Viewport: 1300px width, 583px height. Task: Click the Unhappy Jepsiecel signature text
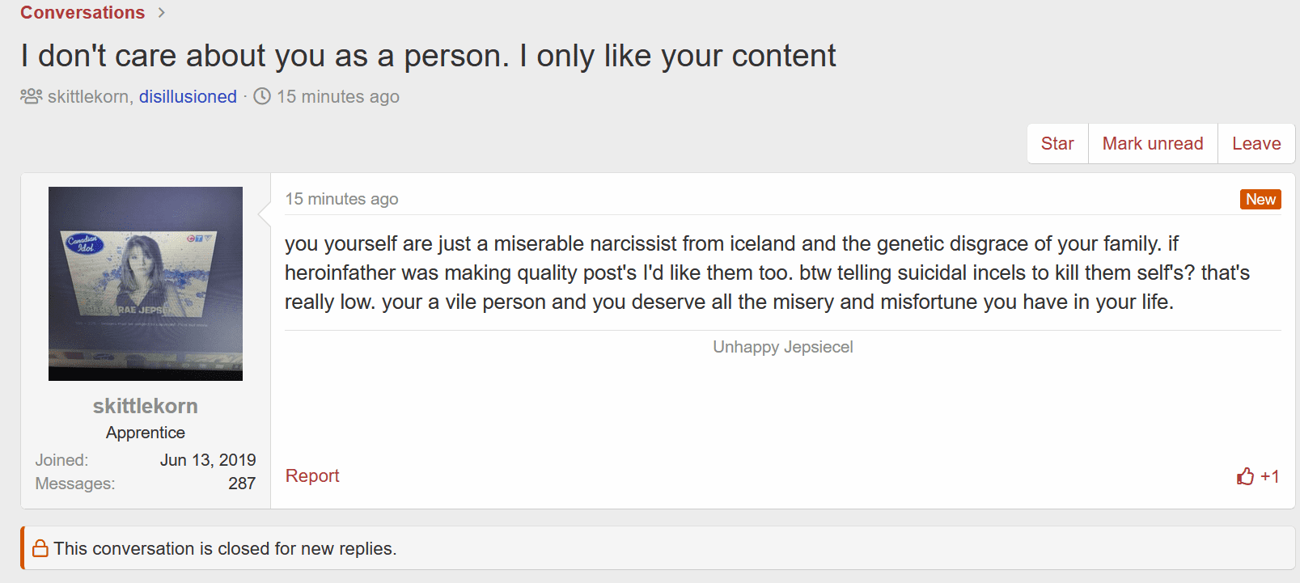click(782, 347)
